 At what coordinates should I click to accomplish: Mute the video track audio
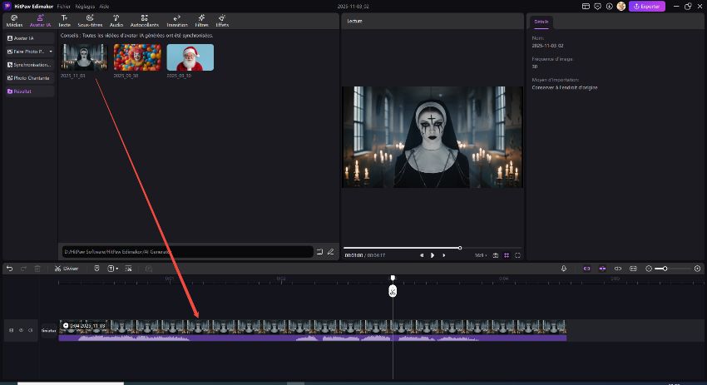31,330
